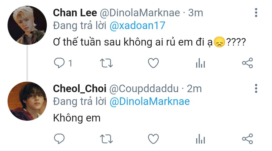View analytics of Cheol_Choi's tweet
This screenshot has width=272, height=151.
tap(200, 139)
